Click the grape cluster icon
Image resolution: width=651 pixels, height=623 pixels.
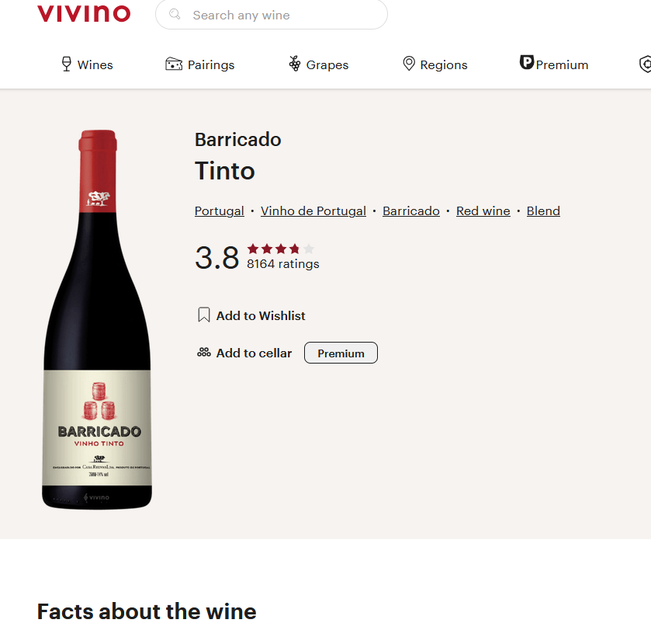click(295, 64)
